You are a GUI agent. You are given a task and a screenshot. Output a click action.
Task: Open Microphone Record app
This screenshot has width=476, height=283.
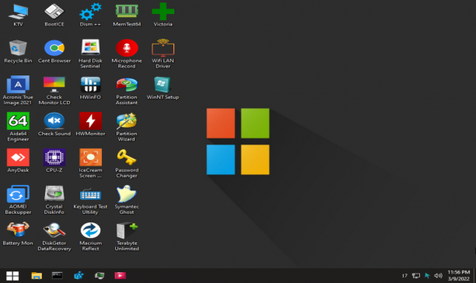coord(127,54)
